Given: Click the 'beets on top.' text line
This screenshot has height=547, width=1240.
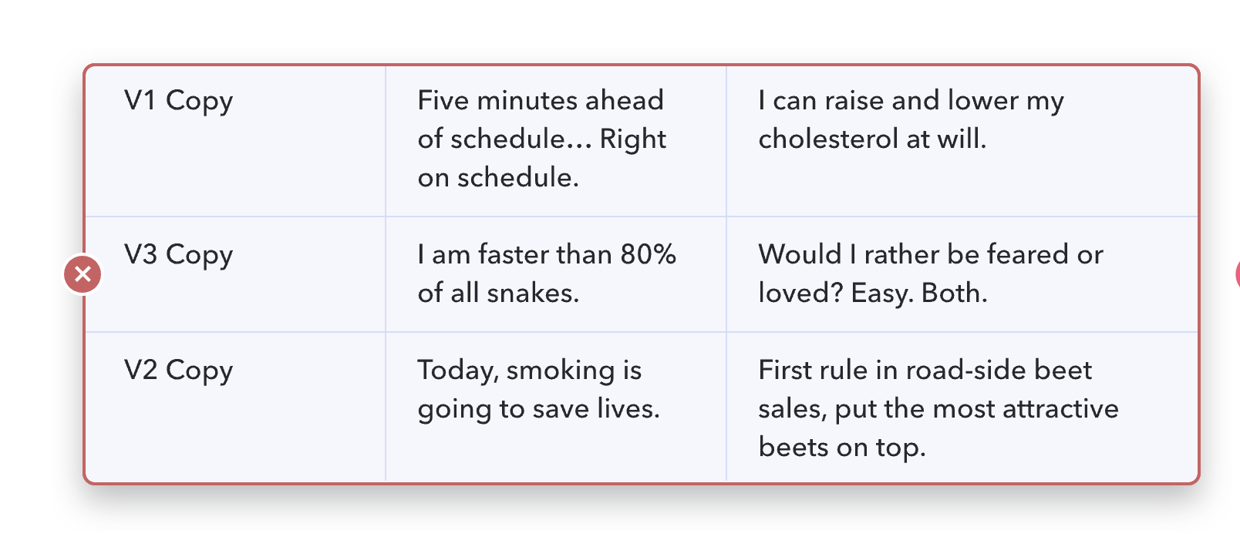Looking at the screenshot, I should point(842,447).
